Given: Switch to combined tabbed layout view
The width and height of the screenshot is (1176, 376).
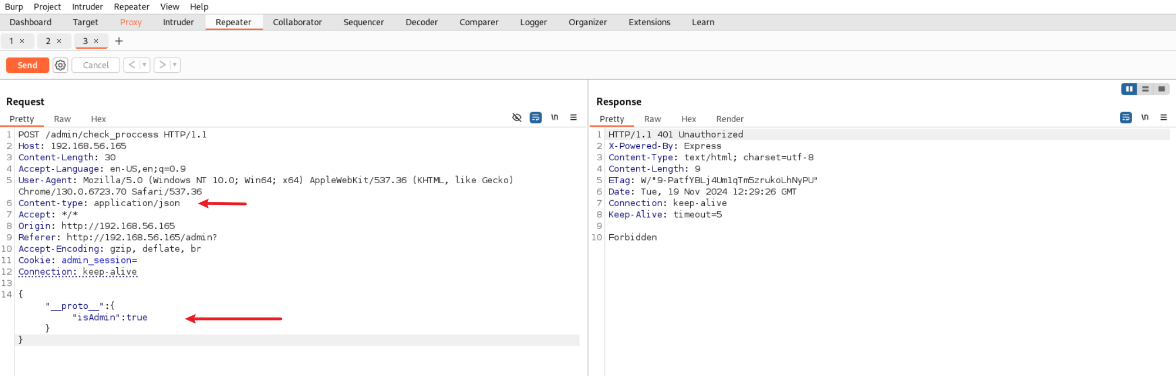Looking at the screenshot, I should coord(1161,89).
